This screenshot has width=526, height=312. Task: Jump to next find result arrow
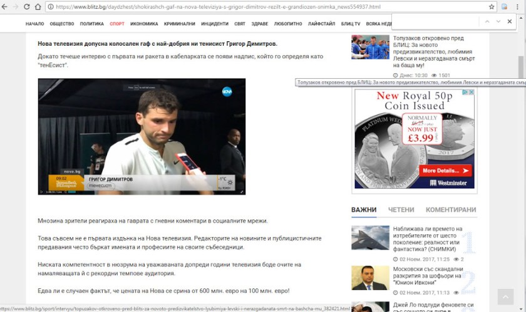pyautogui.click(x=498, y=21)
